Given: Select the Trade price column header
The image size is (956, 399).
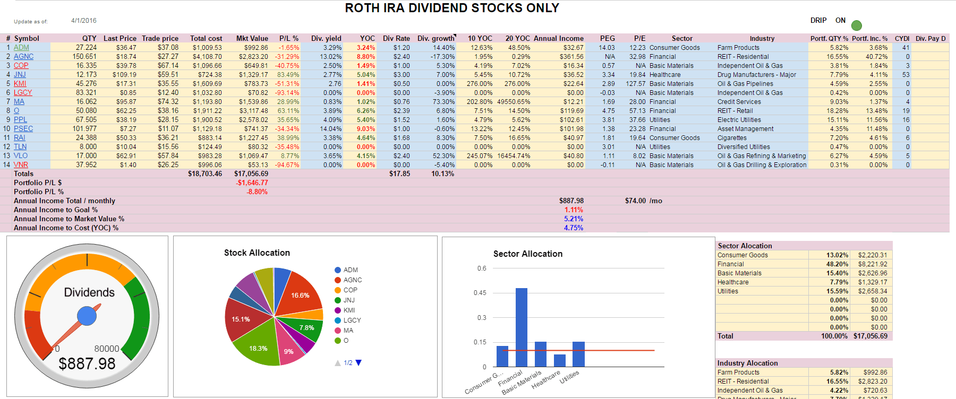Looking at the screenshot, I should (x=160, y=38).
